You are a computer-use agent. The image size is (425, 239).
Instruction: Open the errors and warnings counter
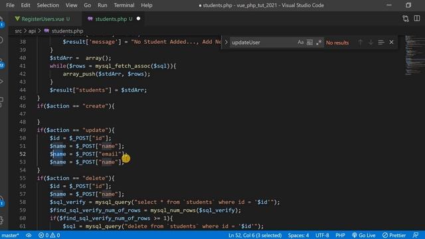point(49,235)
